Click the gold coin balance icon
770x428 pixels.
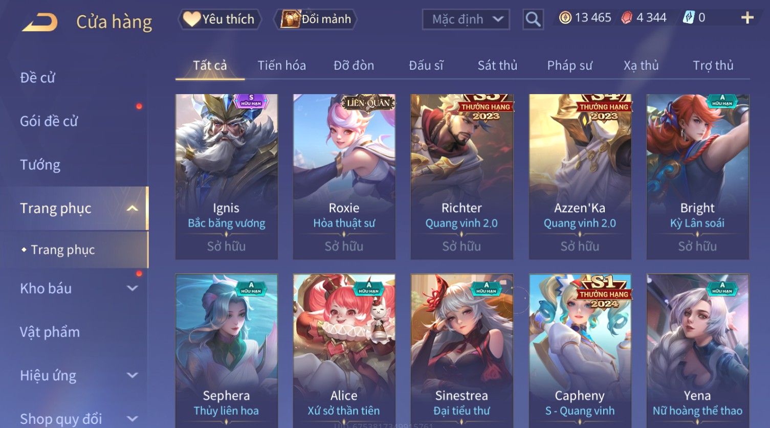pos(565,18)
